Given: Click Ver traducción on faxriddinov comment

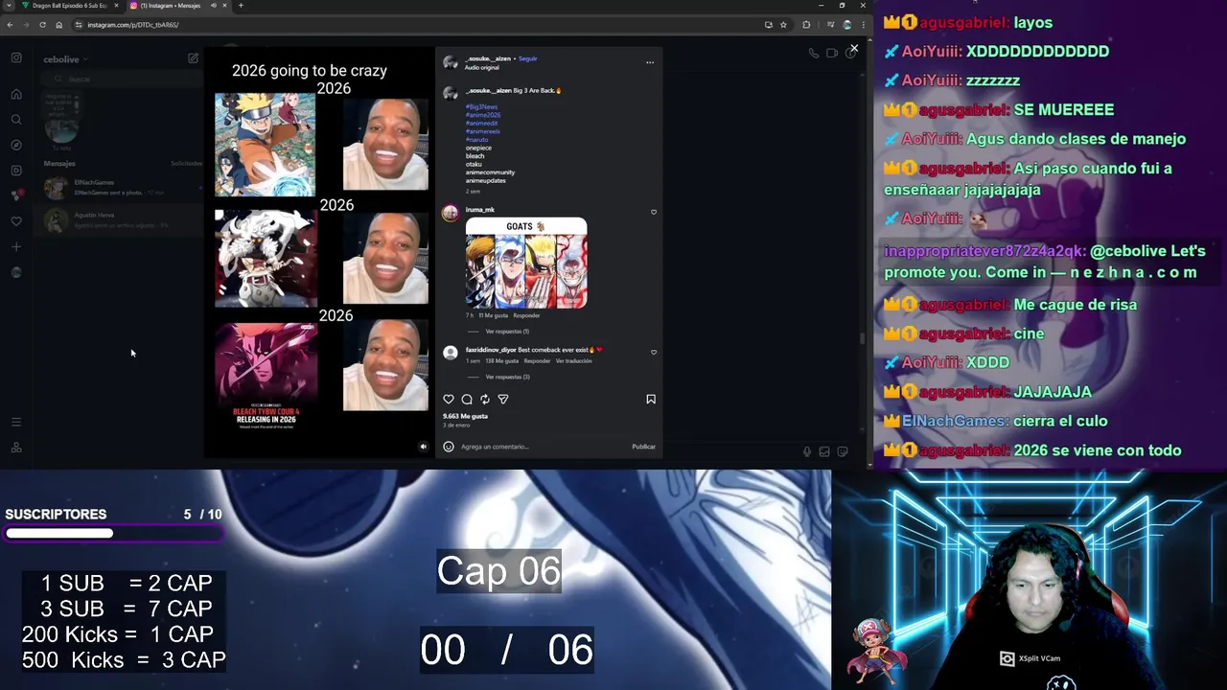Looking at the screenshot, I should [x=573, y=361].
